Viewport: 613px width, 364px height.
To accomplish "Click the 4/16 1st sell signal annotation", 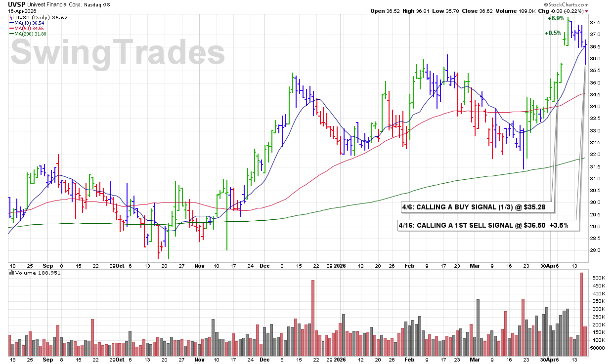I will (x=483, y=225).
